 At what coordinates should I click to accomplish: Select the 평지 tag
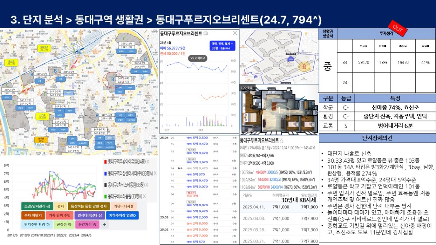click(x=61, y=206)
